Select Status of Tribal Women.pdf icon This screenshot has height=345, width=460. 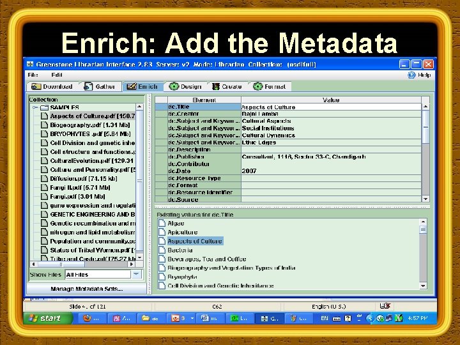point(44,250)
